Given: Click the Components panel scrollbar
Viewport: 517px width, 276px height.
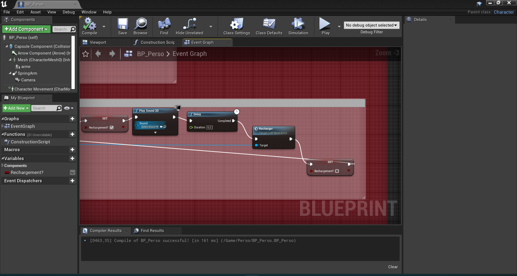Looking at the screenshot, I should tap(73, 63).
